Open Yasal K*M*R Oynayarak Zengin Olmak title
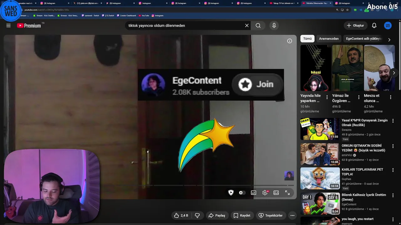401x225 pixels. click(365, 122)
